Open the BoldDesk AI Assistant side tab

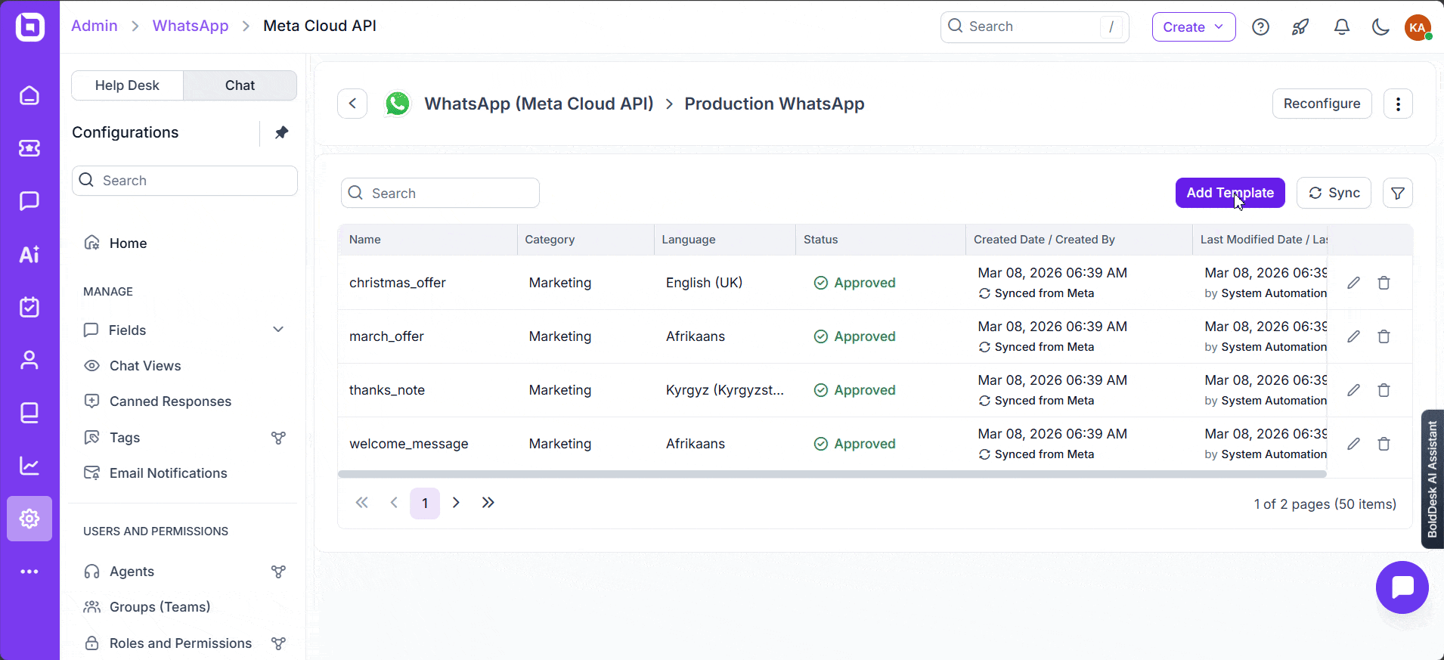(1432, 479)
